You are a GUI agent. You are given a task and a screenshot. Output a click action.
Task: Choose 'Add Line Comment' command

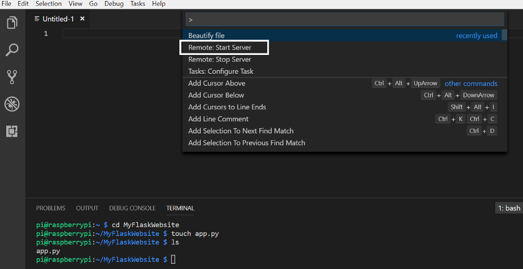[218, 119]
